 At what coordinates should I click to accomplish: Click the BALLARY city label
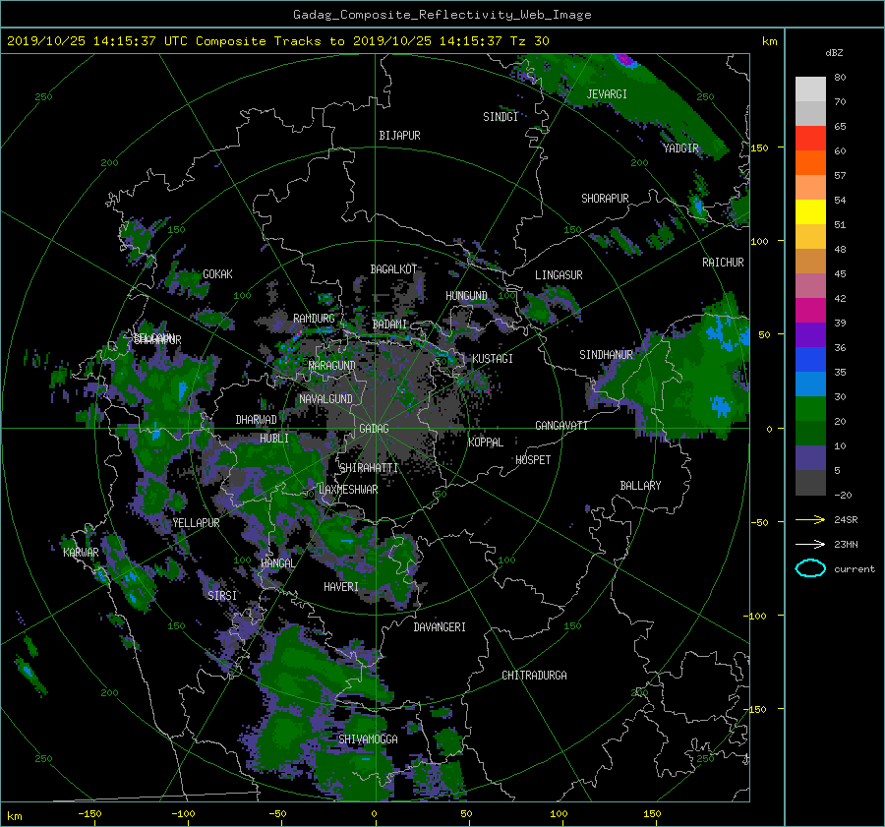coord(640,486)
